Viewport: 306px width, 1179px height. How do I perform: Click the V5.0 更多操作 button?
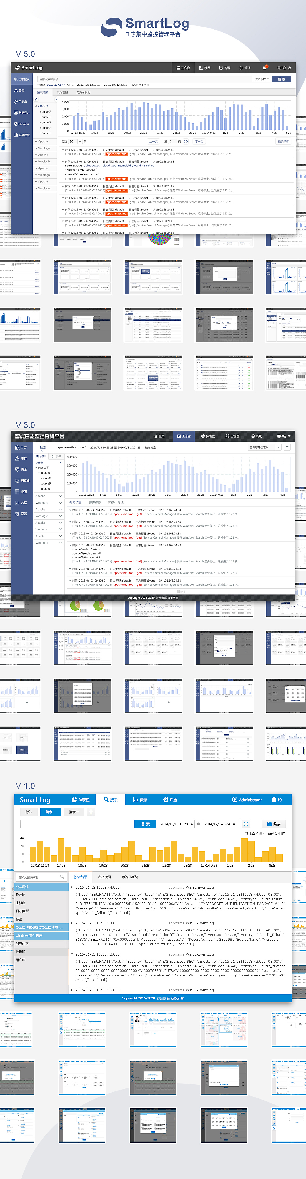pos(283,142)
